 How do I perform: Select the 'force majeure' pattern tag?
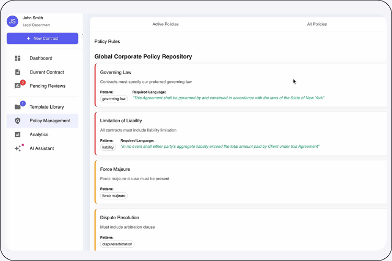[x=114, y=196]
